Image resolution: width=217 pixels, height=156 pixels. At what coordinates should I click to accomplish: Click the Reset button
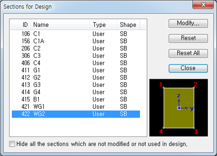[x=188, y=38]
